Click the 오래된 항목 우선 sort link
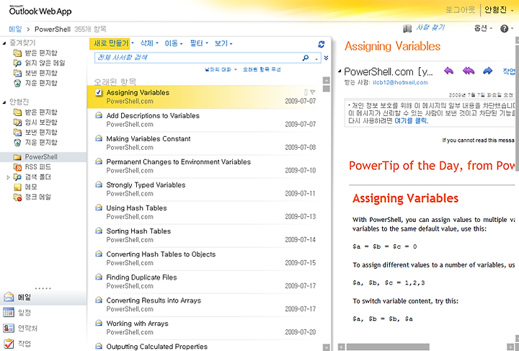Viewport: 519px width, 351px height. pyautogui.click(x=262, y=69)
